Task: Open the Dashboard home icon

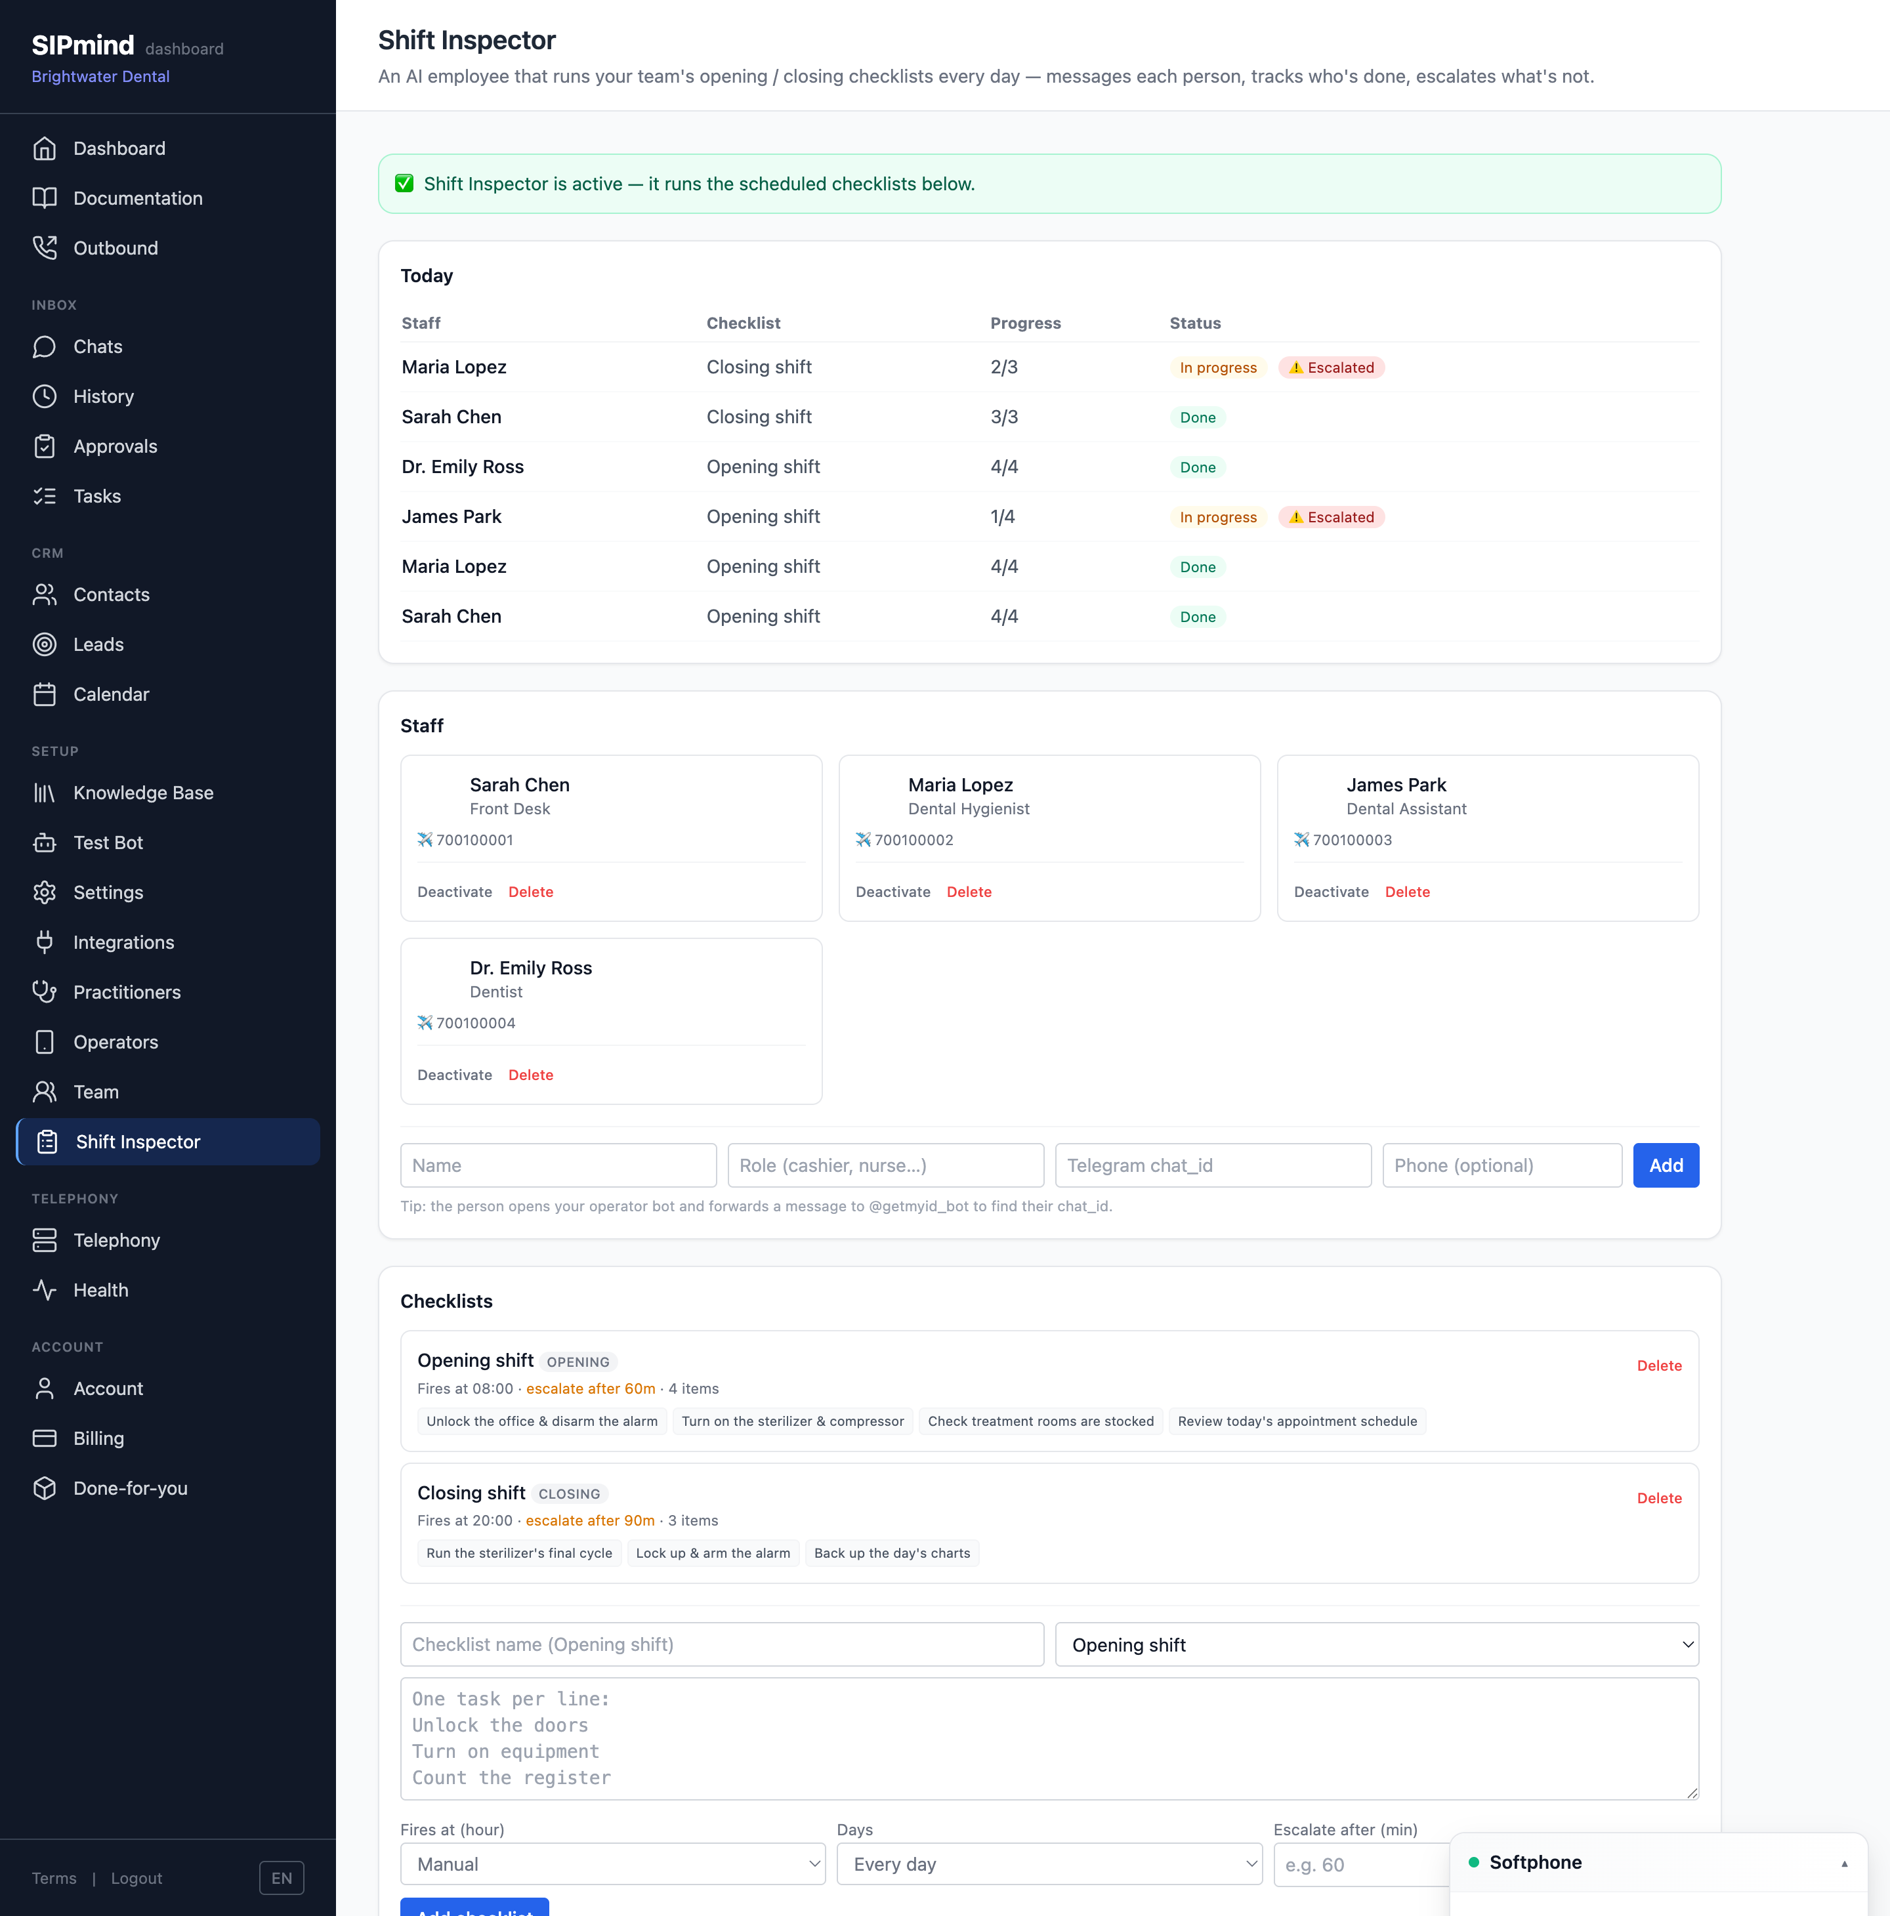Action: tap(45, 149)
